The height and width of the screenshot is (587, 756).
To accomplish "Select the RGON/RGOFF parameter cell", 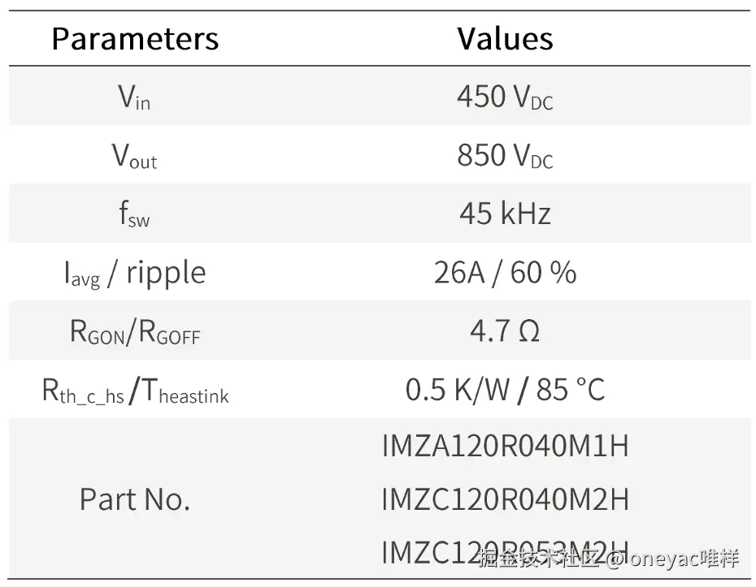I will tap(135, 331).
